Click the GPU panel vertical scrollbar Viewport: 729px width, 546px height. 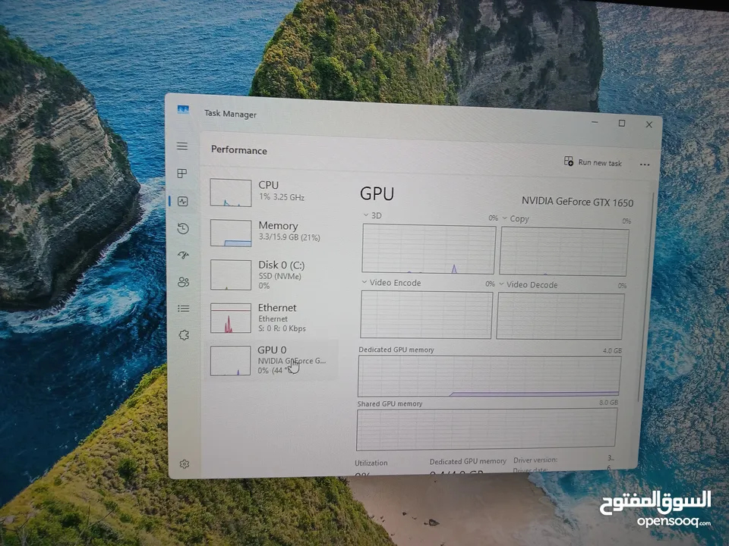648,297
